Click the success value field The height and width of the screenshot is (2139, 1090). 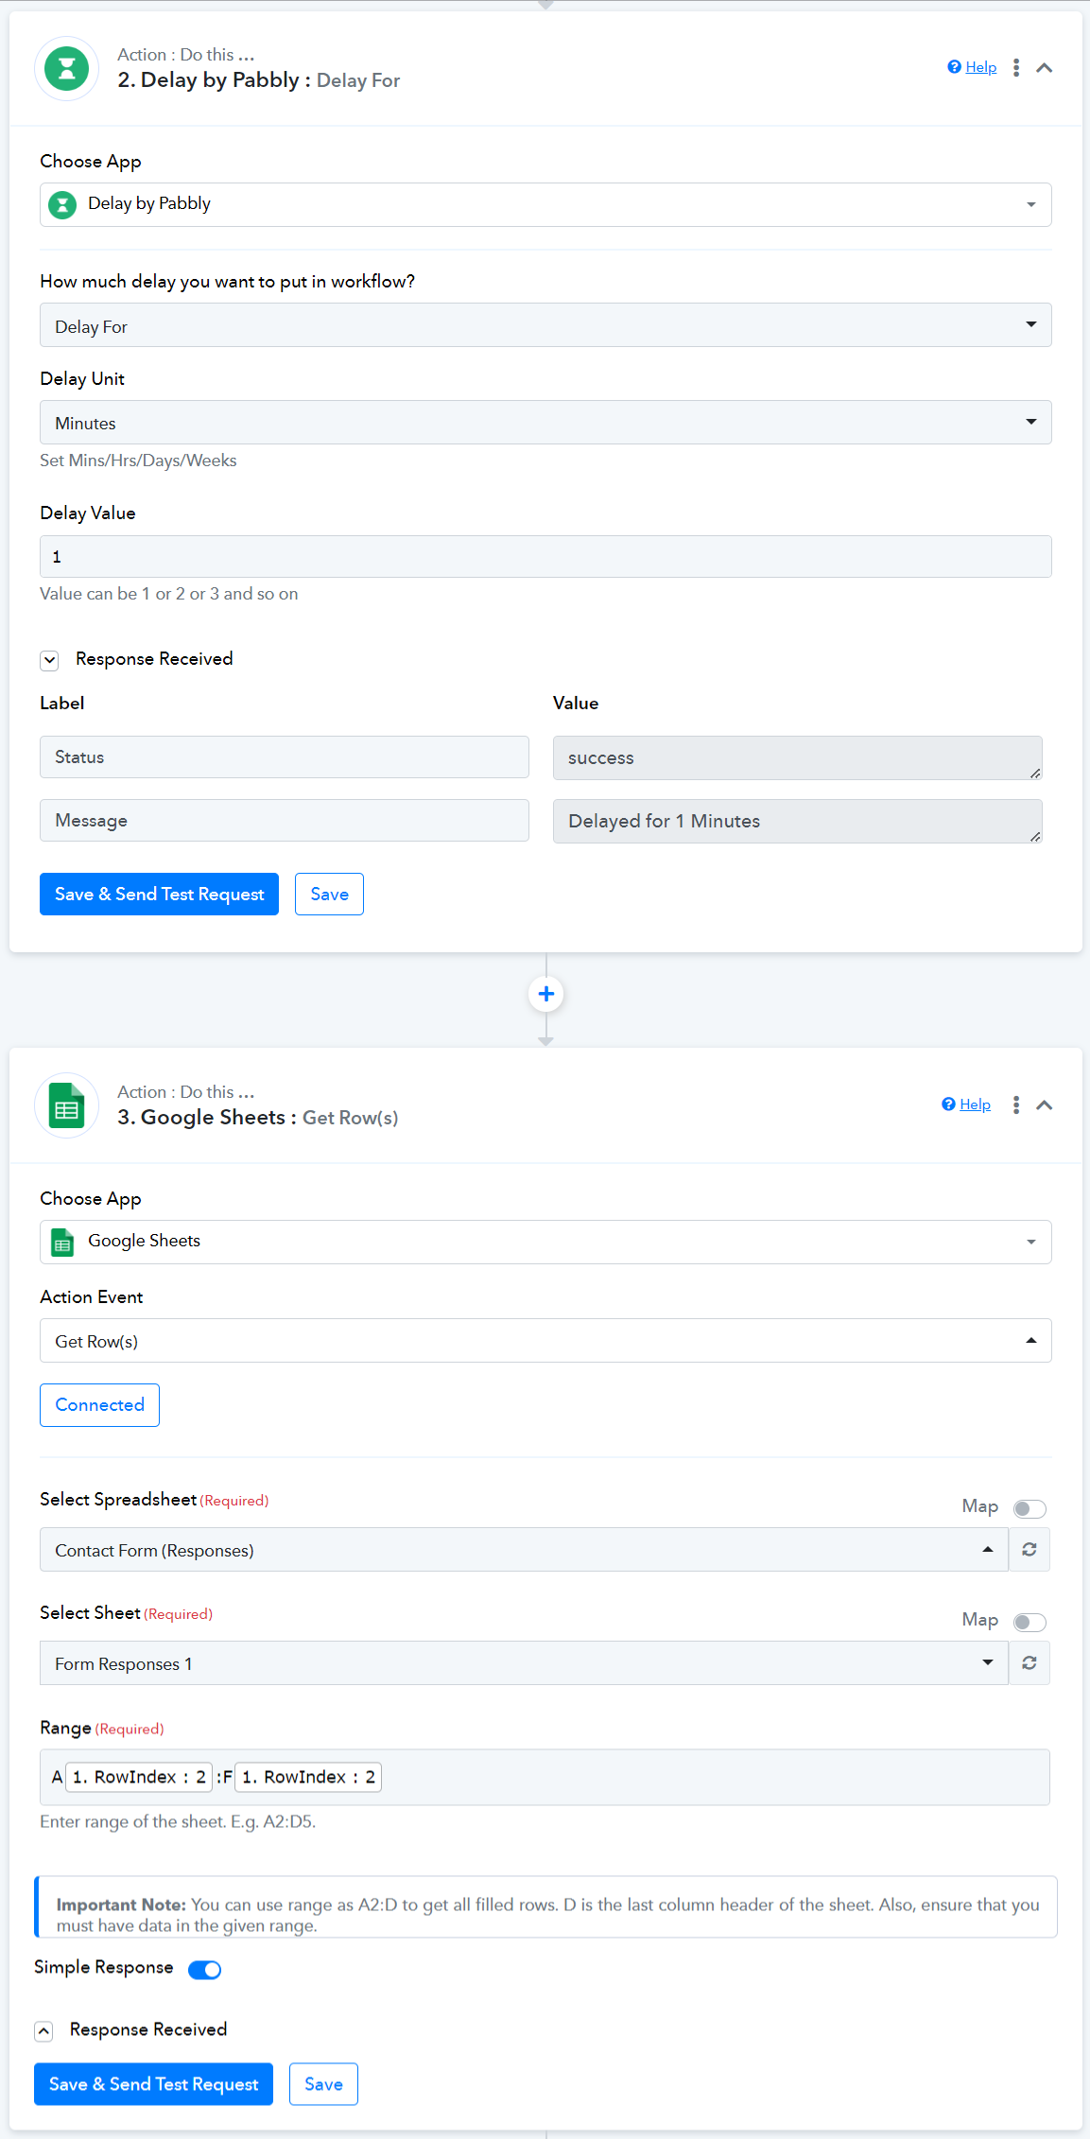point(797,757)
